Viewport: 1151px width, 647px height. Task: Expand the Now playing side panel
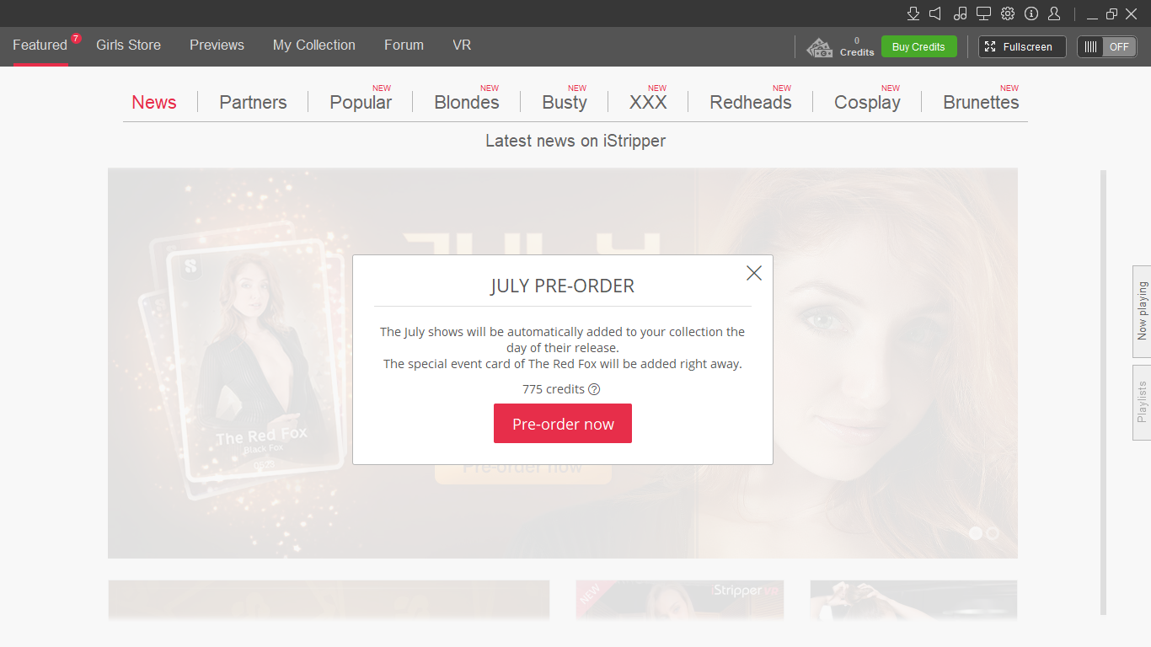(1142, 311)
